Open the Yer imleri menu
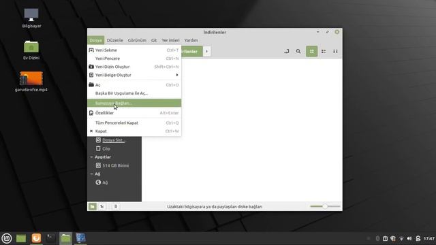Image resolution: width=436 pixels, height=245 pixels. pos(170,40)
